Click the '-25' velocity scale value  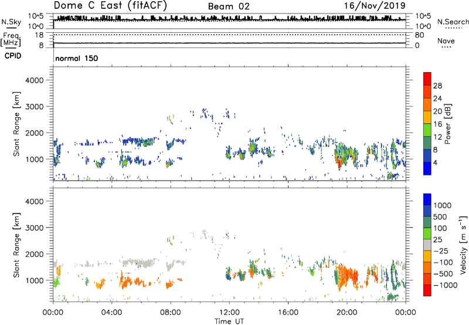pos(441,251)
